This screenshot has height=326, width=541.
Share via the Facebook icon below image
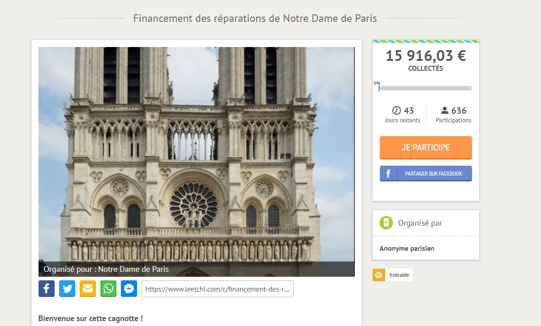pos(47,289)
